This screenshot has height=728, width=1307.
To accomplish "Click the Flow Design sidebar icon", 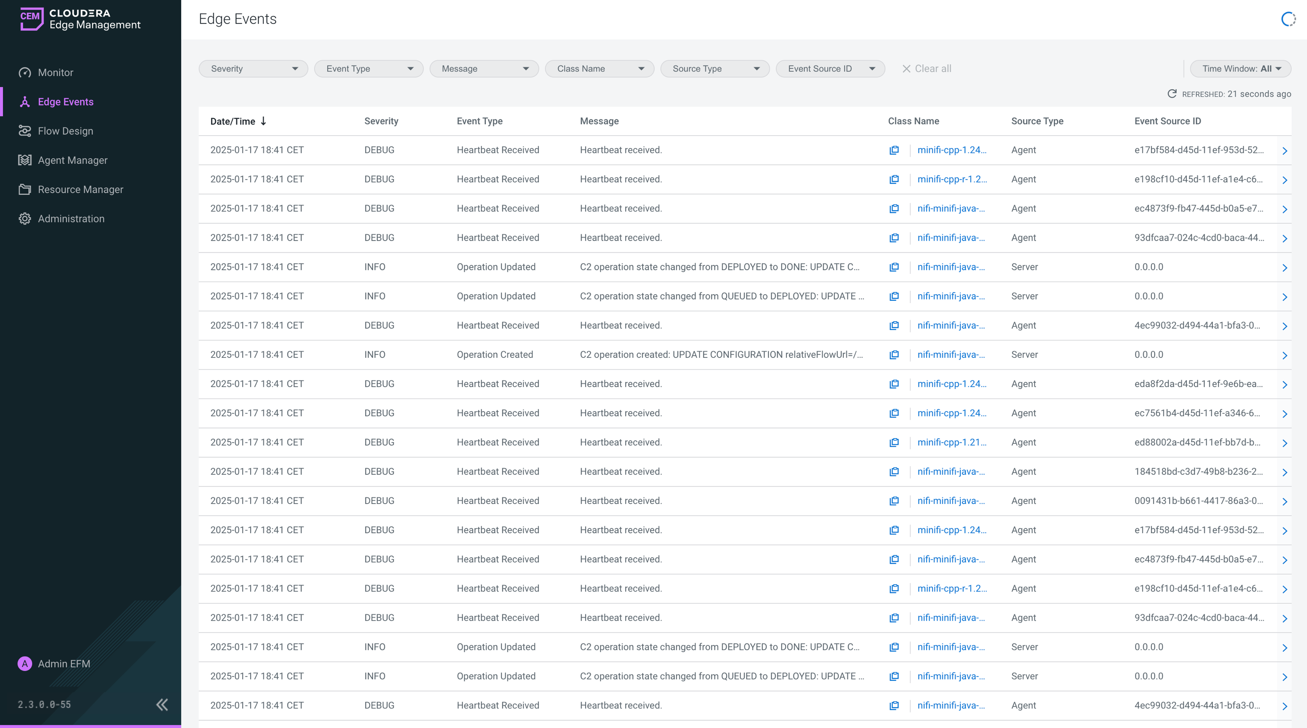I will (x=25, y=131).
